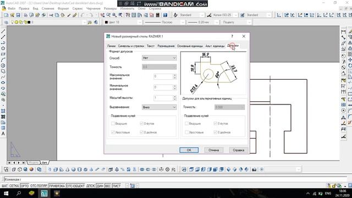Toggle ЛИСТ paper space button

117,186
